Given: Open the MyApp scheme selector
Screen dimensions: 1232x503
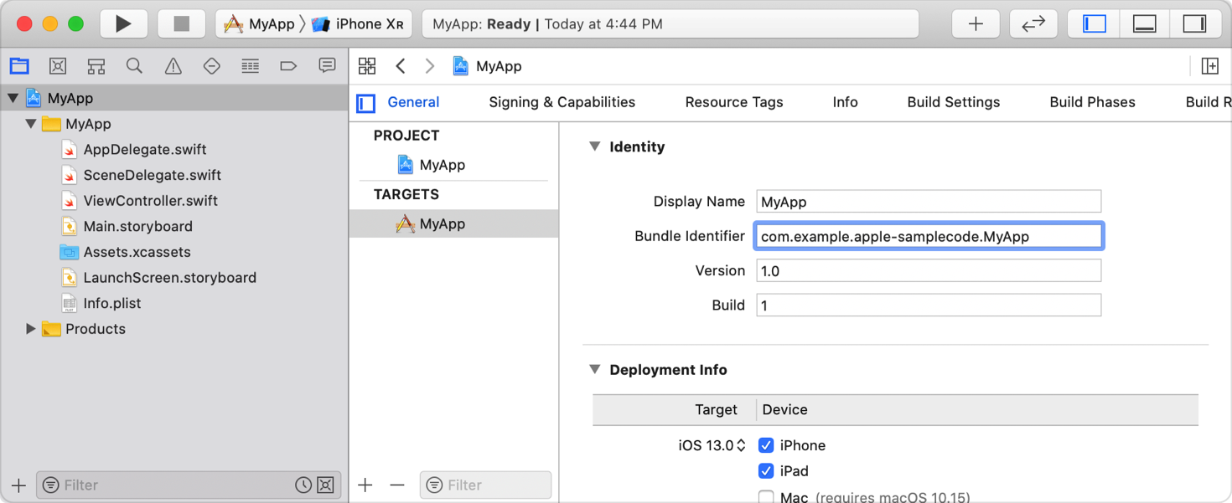Looking at the screenshot, I should click(x=260, y=24).
